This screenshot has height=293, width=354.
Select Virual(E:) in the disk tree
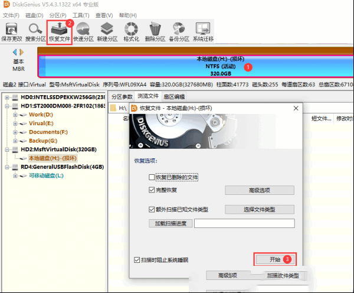41,123
